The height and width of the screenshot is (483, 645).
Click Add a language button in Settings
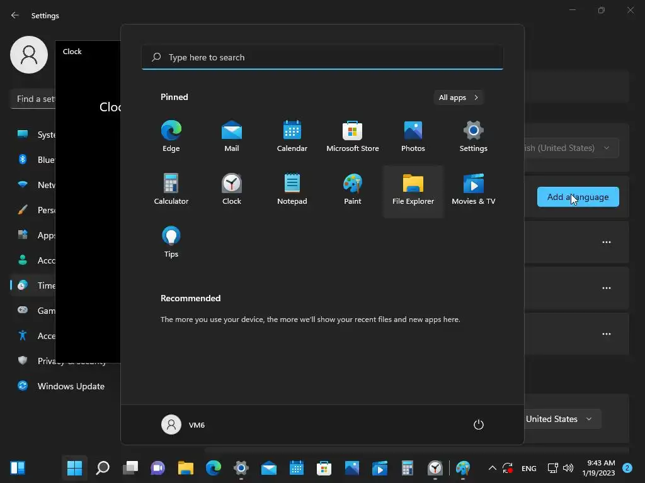[x=578, y=197]
